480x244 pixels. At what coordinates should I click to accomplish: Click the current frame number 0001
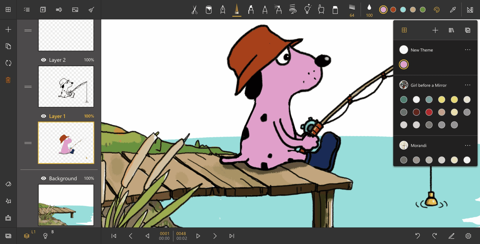164,233
